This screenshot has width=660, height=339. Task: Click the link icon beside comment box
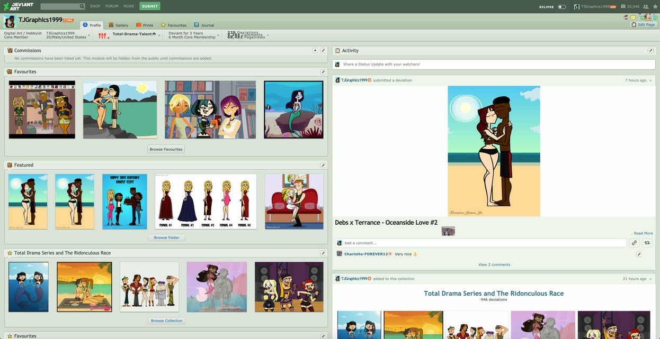634,243
